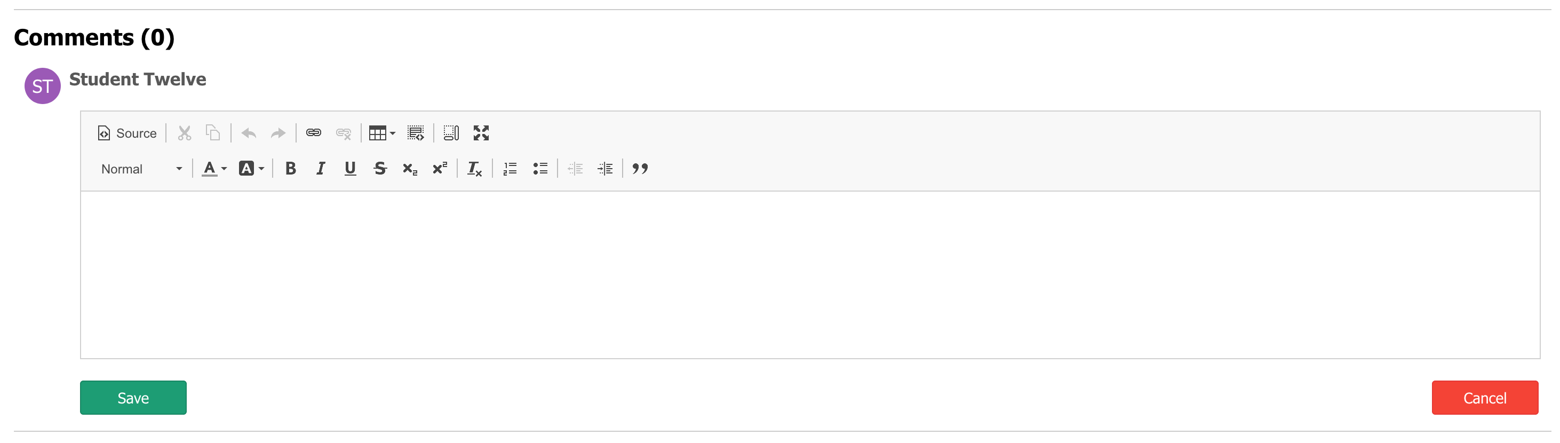
Task: Toggle Show Blocks icon
Action: (451, 133)
